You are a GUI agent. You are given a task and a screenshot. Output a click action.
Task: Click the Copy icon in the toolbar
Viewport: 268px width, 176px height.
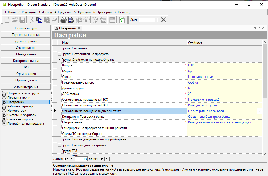(39, 20)
